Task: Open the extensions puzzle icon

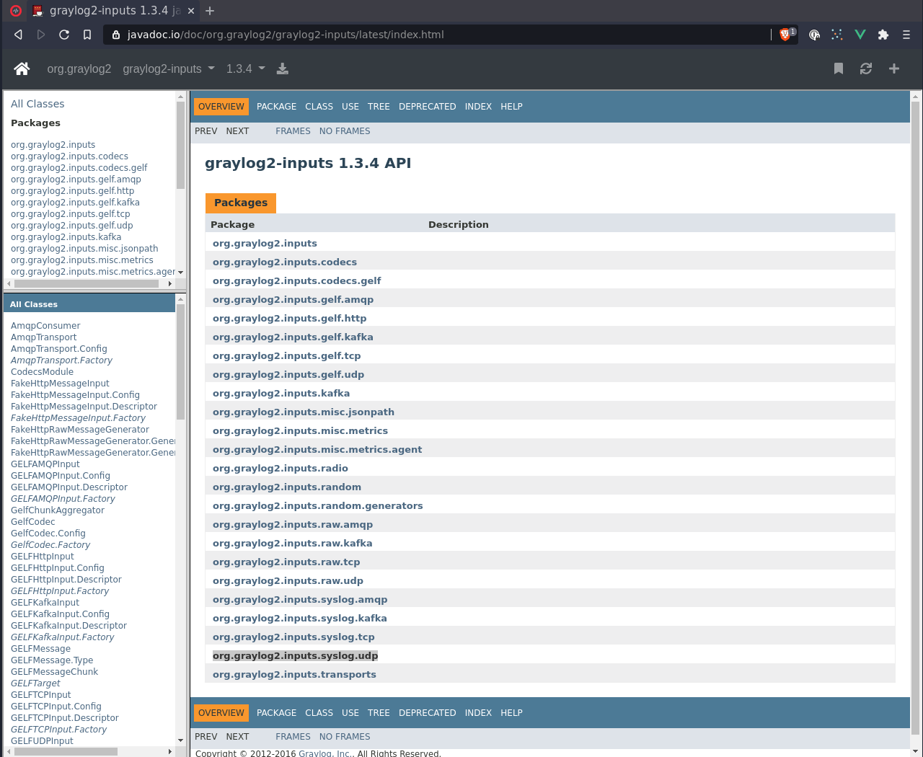Action: 883,35
